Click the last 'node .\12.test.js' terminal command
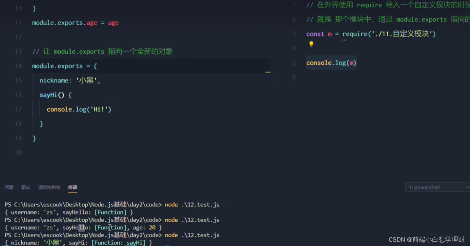Image resolution: width=470 pixels, height=246 pixels. 192,235
